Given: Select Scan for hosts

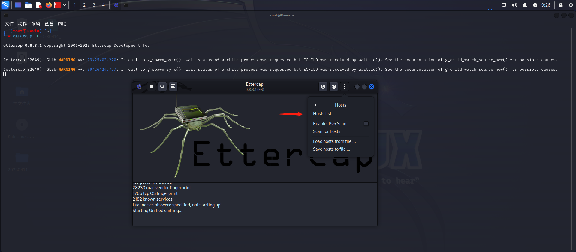Looking at the screenshot, I should click(x=327, y=131).
